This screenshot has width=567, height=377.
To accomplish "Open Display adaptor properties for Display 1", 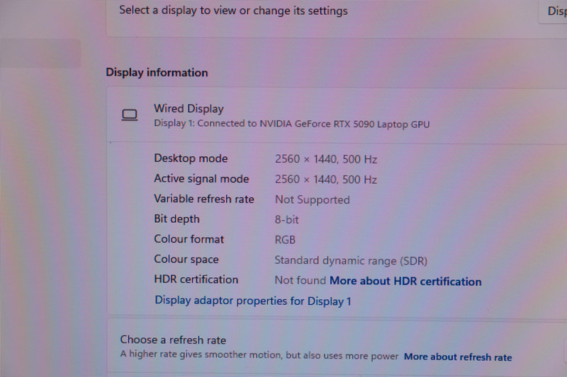I will [253, 301].
